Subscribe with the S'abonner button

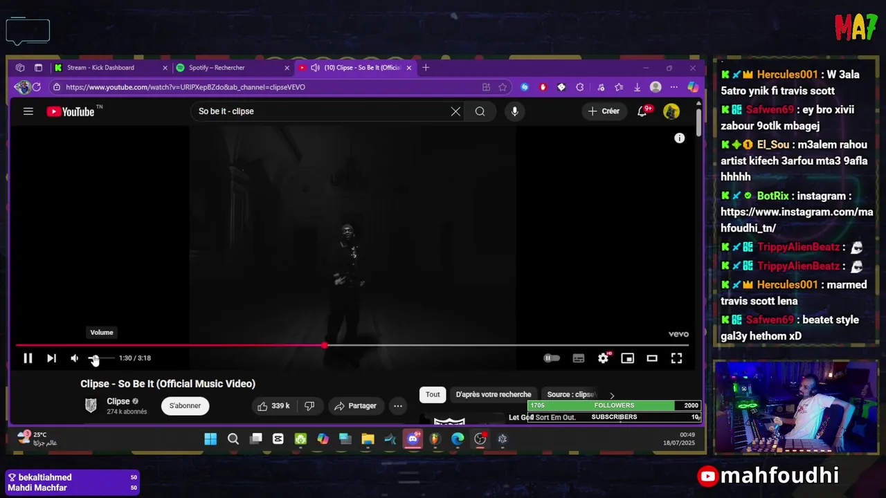(185, 406)
